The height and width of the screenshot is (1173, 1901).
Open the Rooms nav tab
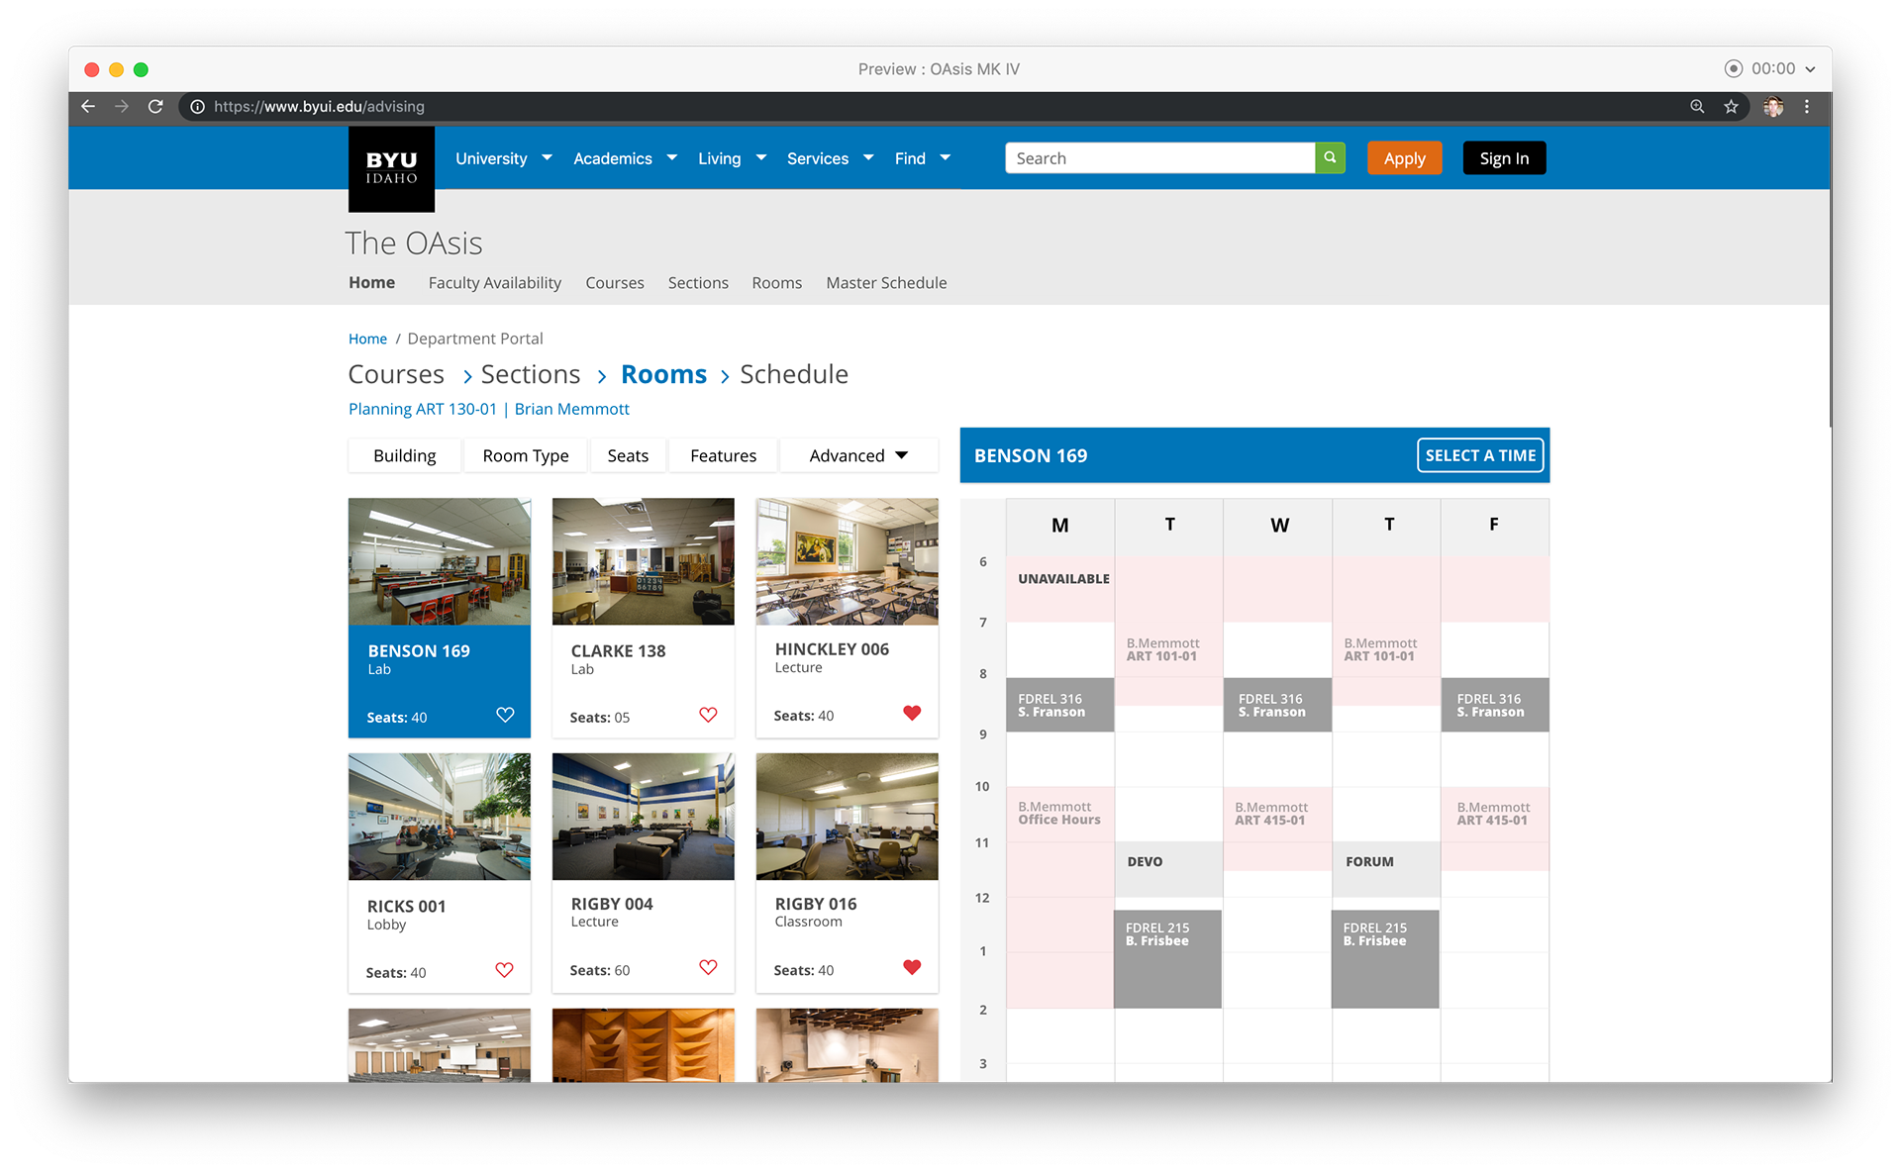pyautogui.click(x=776, y=282)
